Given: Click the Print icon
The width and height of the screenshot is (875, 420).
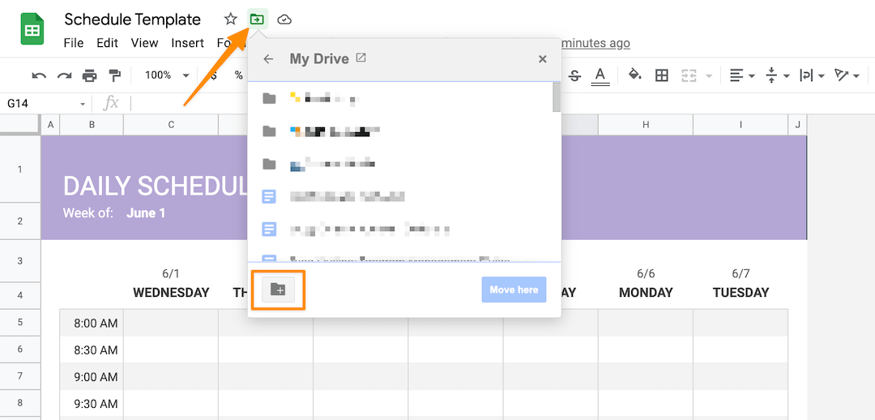Looking at the screenshot, I should pyautogui.click(x=89, y=75).
